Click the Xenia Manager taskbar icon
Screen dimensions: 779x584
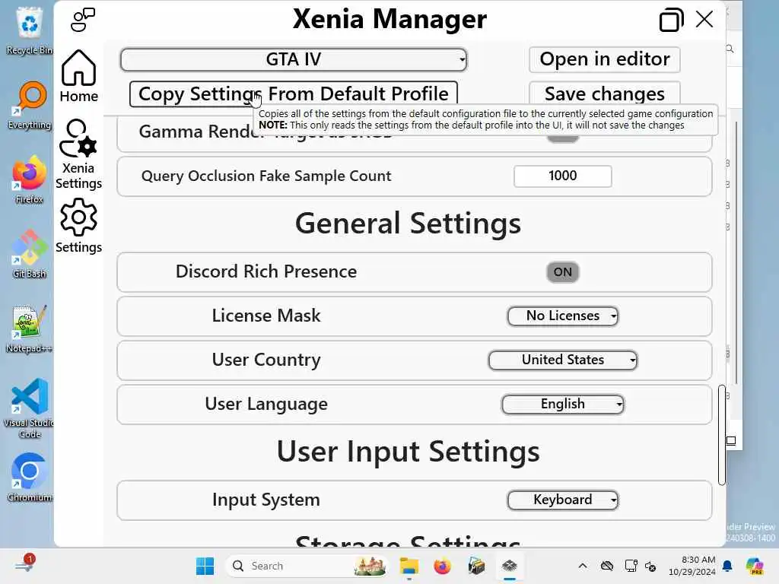pos(509,566)
